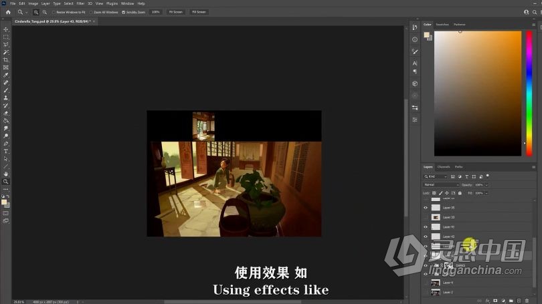
Task: Open the blend mode Normal dropdown
Action: (x=441, y=185)
